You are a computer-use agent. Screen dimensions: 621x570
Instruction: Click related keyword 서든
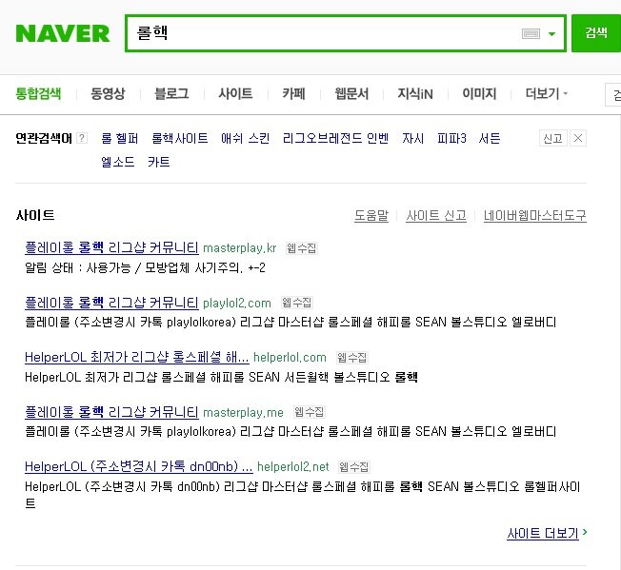490,138
